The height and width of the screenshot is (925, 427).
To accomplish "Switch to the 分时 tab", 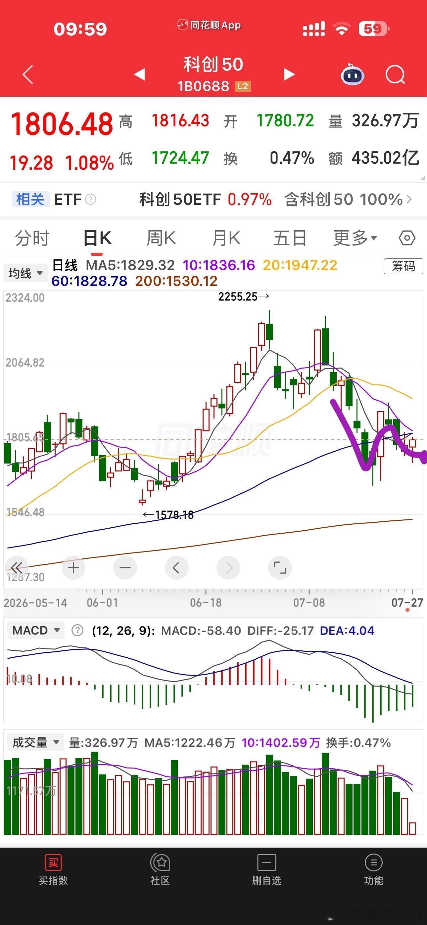I will tap(32, 238).
